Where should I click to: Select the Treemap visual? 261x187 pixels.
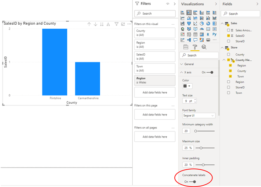pyautogui.click(x=215, y=23)
